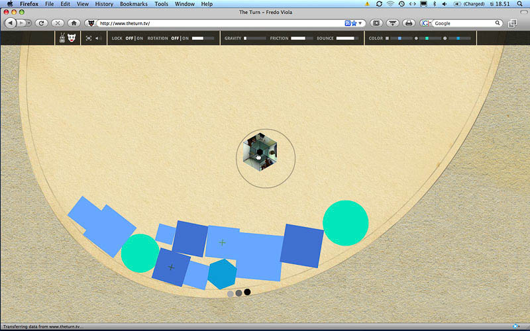Image resolution: width=530 pixels, height=331 pixels.
Task: Click the yellow warning triangle menu bar icon
Action: pos(367,4)
